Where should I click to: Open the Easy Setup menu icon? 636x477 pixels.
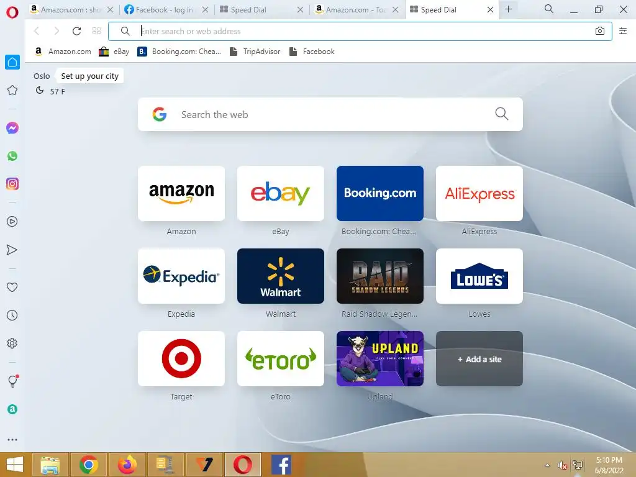pyautogui.click(x=623, y=31)
